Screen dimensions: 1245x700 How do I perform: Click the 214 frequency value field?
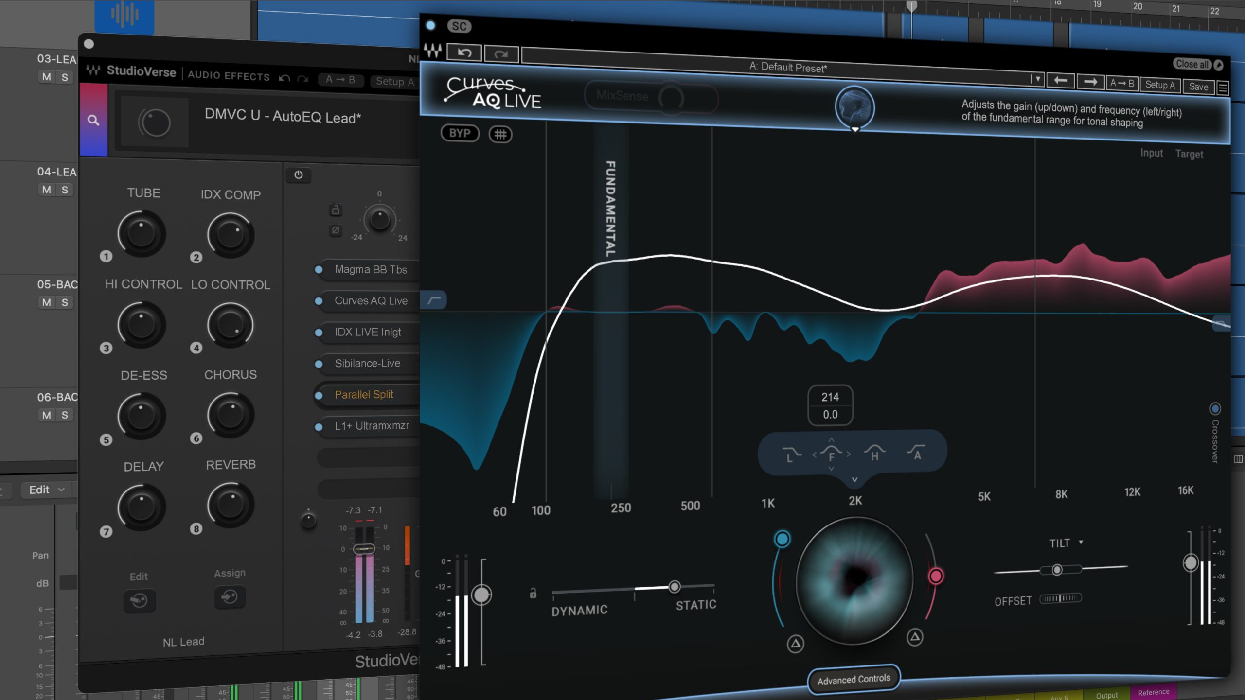(x=830, y=397)
